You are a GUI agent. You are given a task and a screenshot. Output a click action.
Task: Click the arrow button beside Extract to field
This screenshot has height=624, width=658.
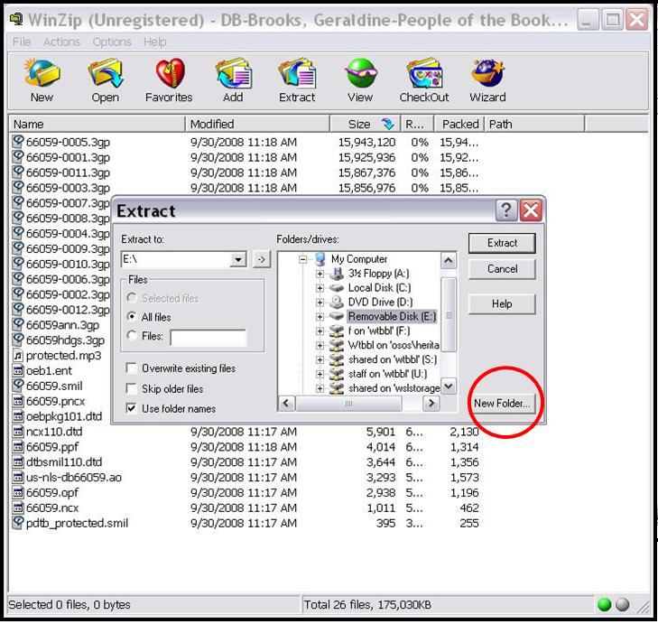click(262, 259)
